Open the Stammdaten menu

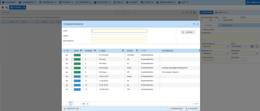click(27, 3)
